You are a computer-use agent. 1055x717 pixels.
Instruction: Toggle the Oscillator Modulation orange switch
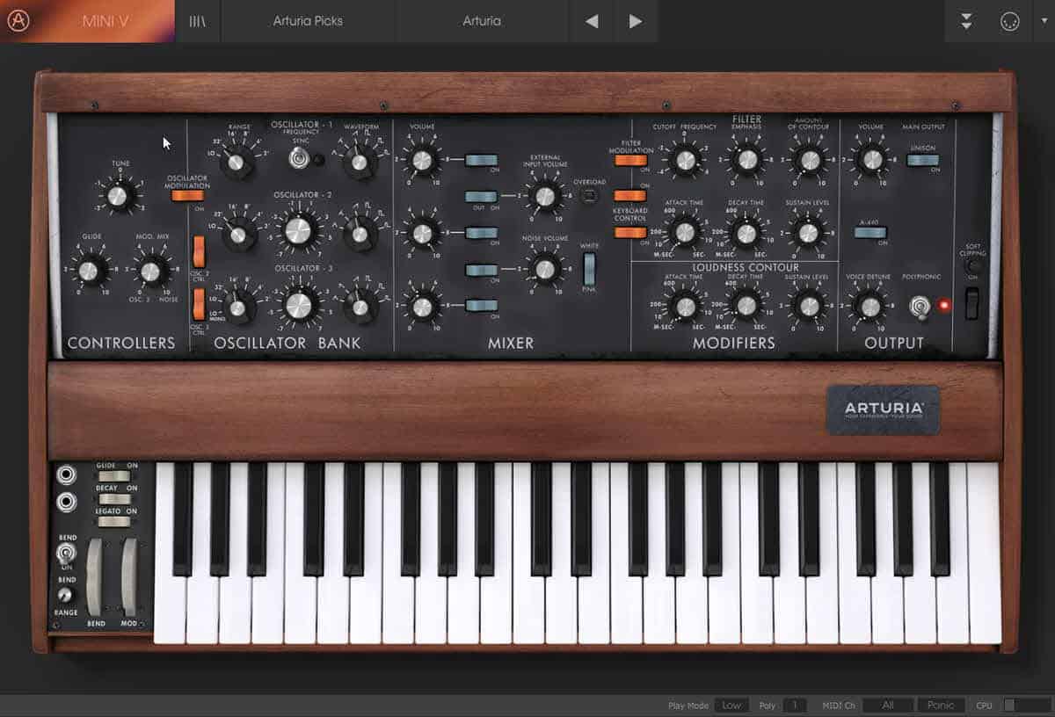pos(187,195)
